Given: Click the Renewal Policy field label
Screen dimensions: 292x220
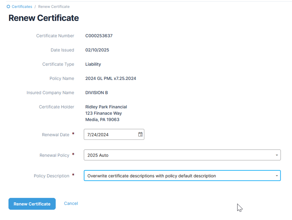Looking at the screenshot, I should [x=54, y=155].
